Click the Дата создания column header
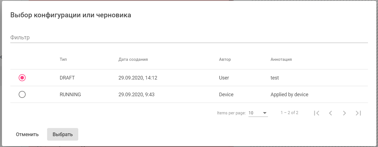This screenshot has height=147, width=378. tap(133, 59)
